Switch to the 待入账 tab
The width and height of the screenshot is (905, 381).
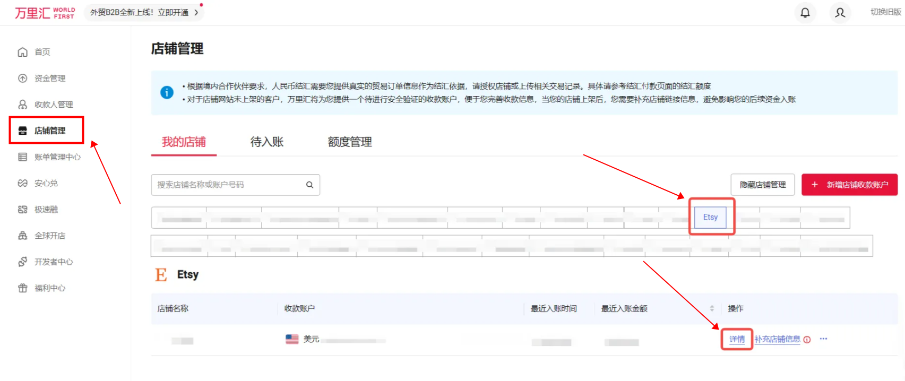point(266,142)
